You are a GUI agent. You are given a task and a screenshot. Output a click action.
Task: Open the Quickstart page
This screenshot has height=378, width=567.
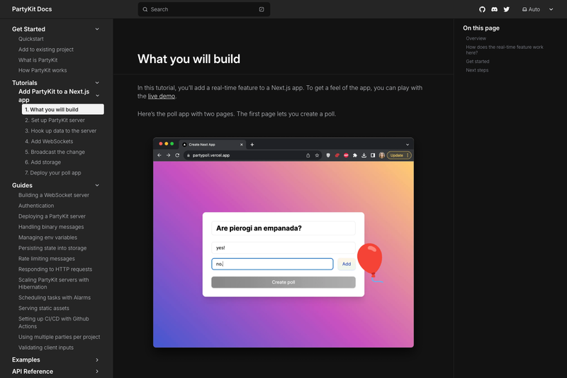click(x=31, y=39)
